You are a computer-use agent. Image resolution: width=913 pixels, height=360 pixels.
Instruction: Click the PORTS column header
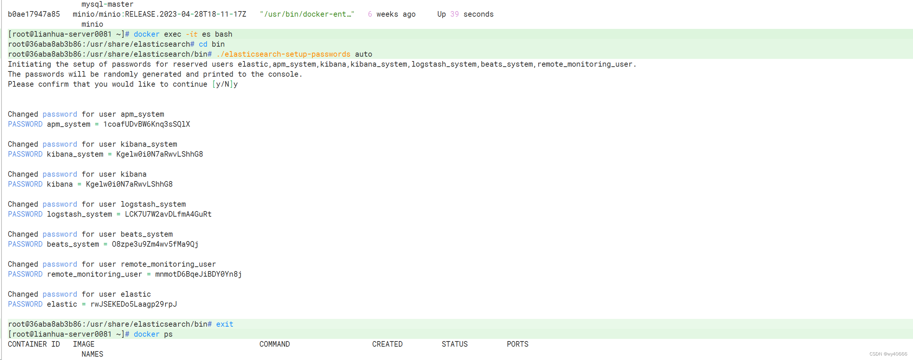tap(517, 344)
